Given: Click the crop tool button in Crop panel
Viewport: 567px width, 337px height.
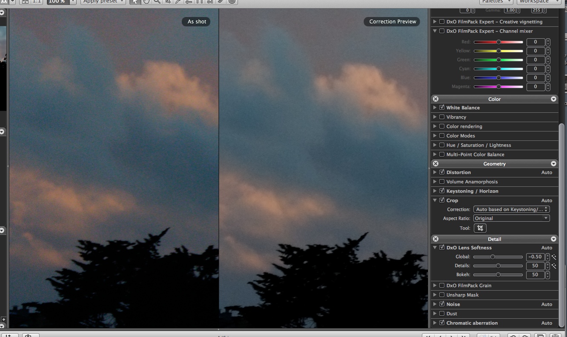Looking at the screenshot, I should point(480,228).
